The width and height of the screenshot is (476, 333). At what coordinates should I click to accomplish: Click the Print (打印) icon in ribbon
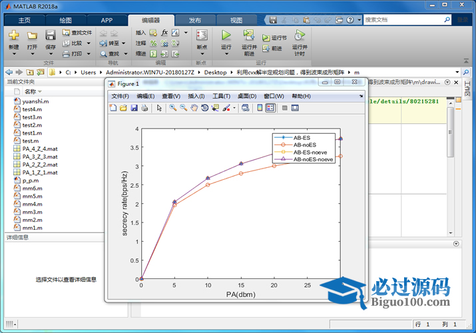(66, 54)
